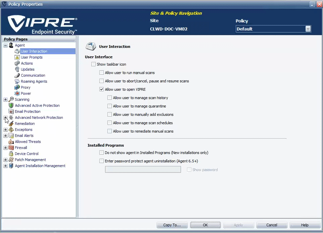Expand the Patch Management tree node

(6, 160)
